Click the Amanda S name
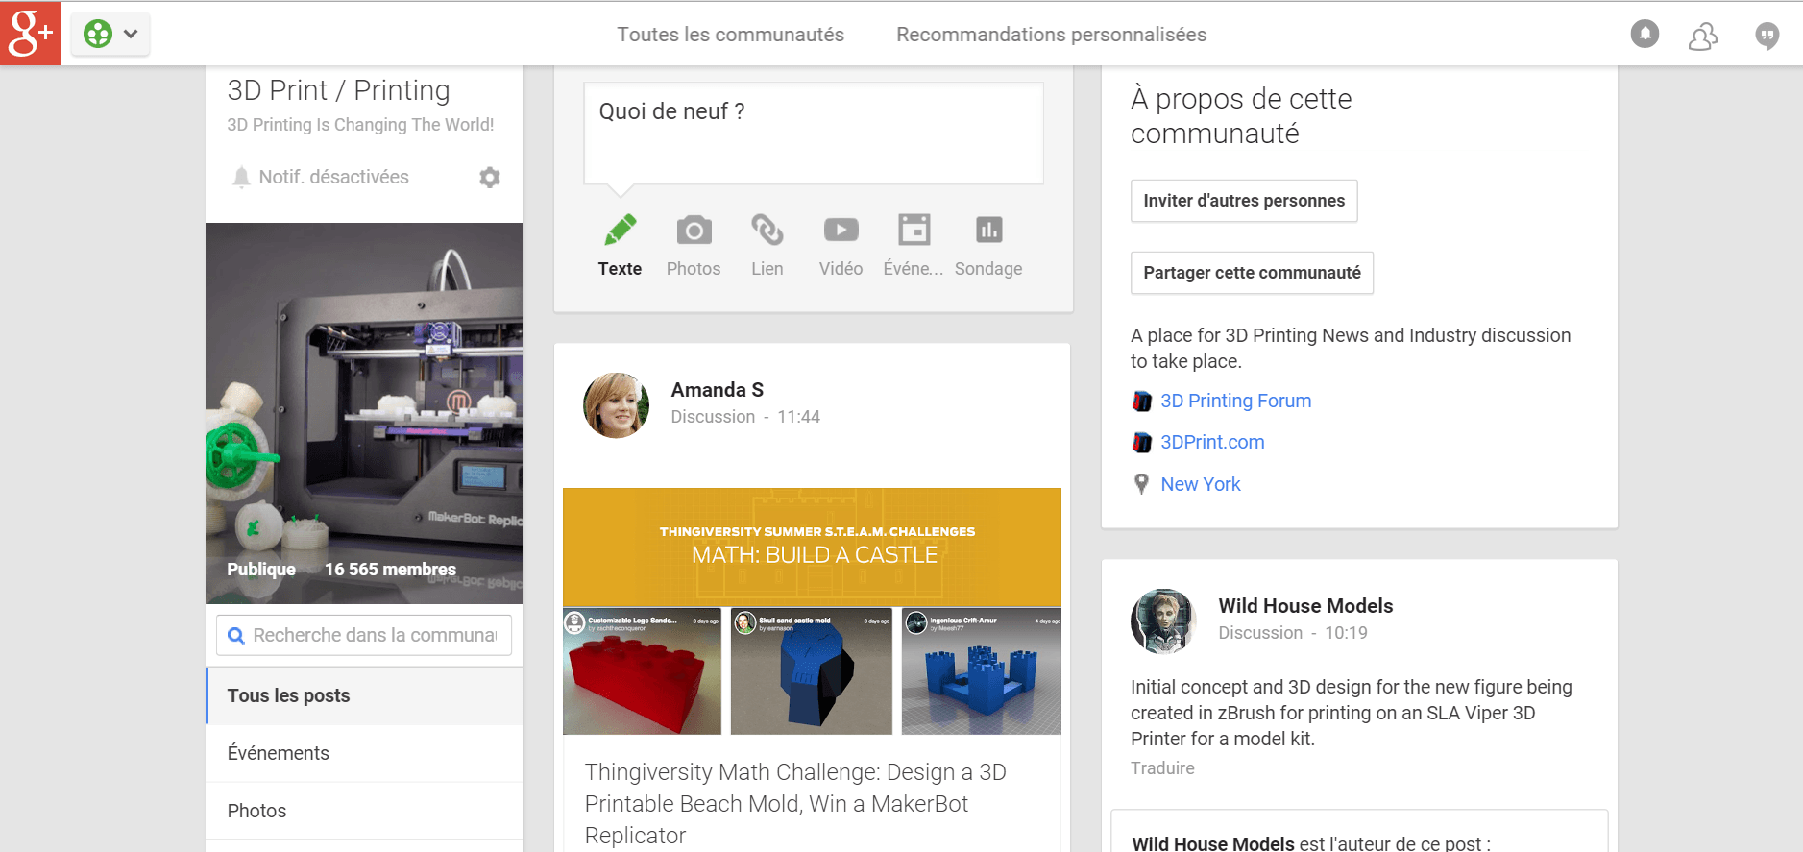Viewport: 1803px width, 852px height. tap(717, 390)
